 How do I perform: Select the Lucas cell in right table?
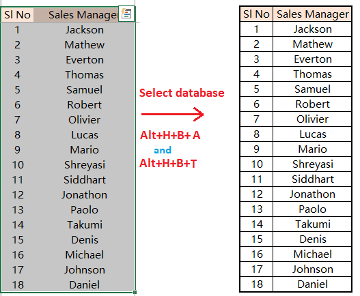(x=312, y=134)
